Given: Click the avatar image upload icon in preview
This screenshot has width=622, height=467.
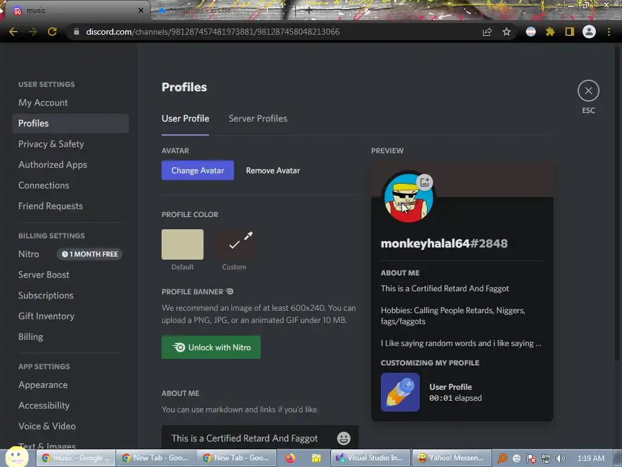Looking at the screenshot, I should coord(425,182).
